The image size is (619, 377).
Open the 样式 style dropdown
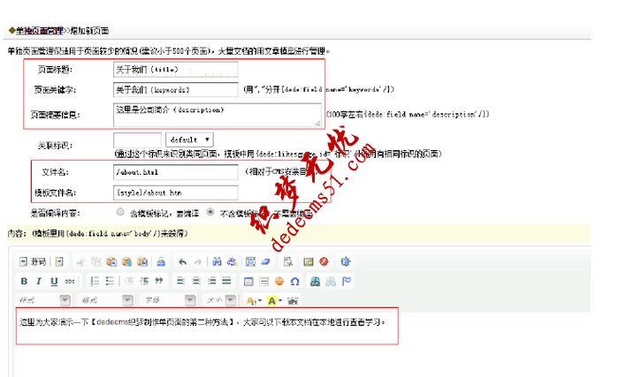click(44, 300)
